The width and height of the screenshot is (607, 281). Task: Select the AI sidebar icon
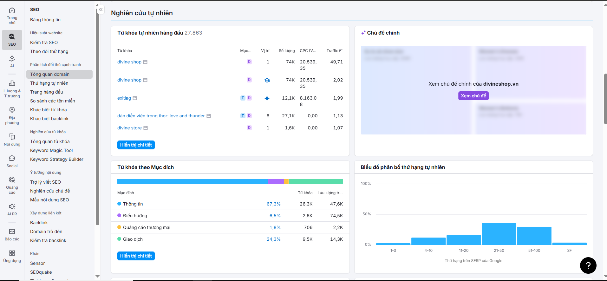click(x=12, y=62)
